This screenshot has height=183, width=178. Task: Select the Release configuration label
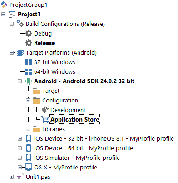point(44,43)
